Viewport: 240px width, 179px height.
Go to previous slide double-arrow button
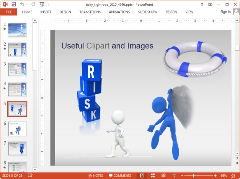[x=237, y=158]
